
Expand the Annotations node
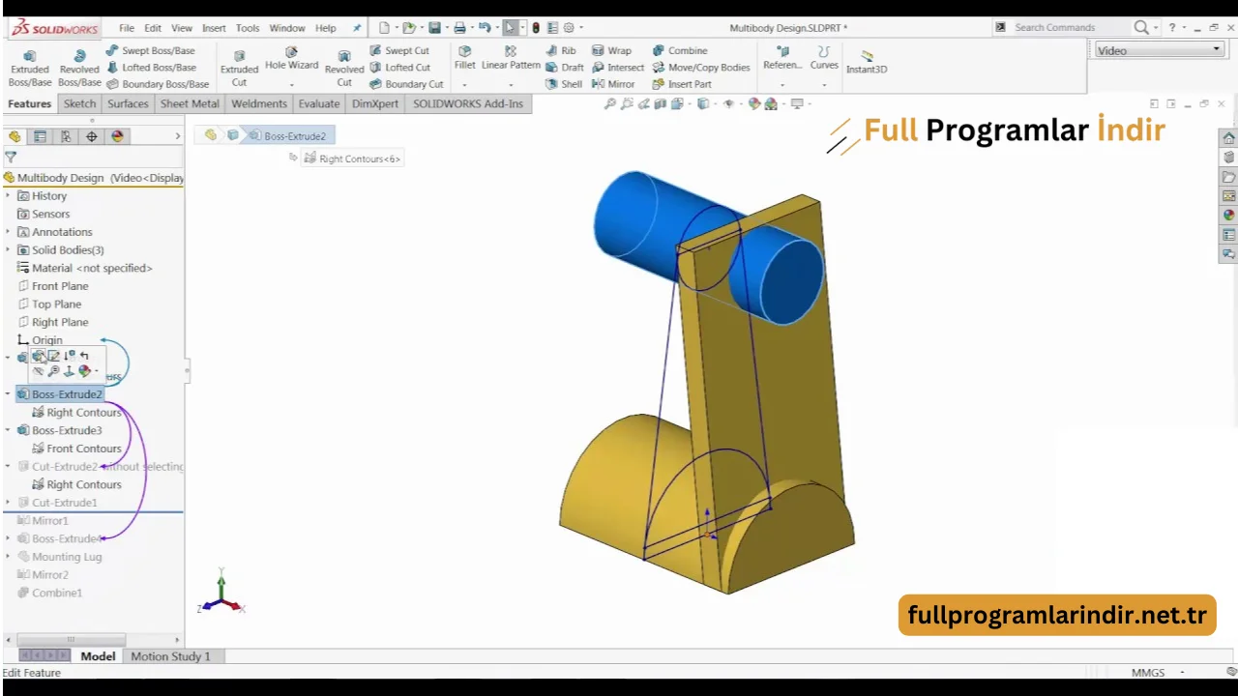pyautogui.click(x=9, y=232)
